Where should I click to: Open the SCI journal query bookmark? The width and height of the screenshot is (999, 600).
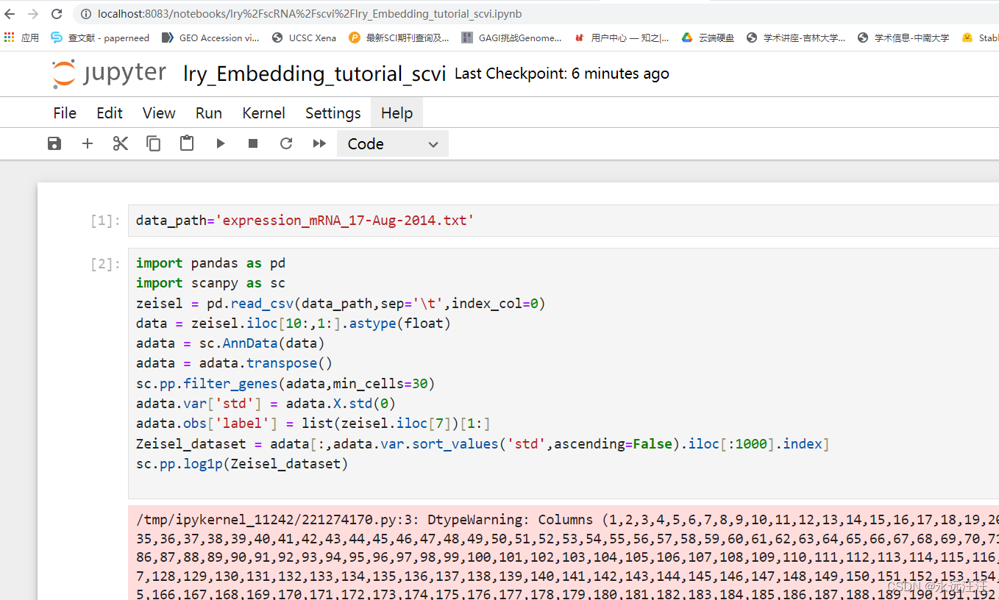[399, 37]
